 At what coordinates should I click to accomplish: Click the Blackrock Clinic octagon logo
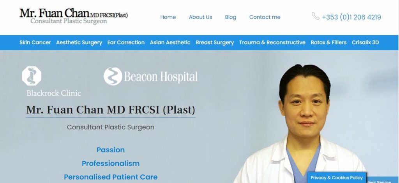click(x=32, y=76)
